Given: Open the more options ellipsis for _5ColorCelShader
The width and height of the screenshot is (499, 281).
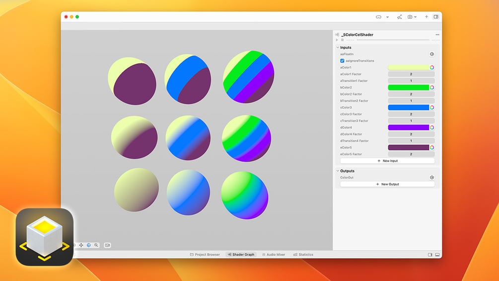Looking at the screenshot, I should coord(437,35).
